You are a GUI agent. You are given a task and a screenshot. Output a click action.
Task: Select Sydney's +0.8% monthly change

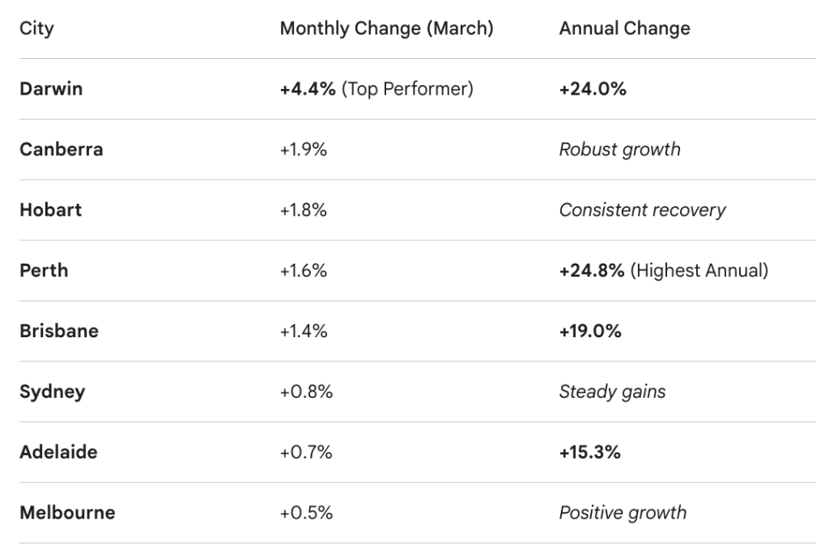click(x=306, y=392)
